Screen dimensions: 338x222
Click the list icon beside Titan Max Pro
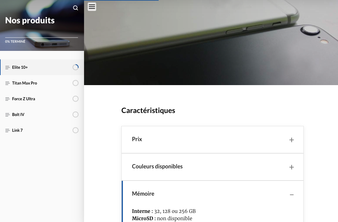(x=8, y=83)
